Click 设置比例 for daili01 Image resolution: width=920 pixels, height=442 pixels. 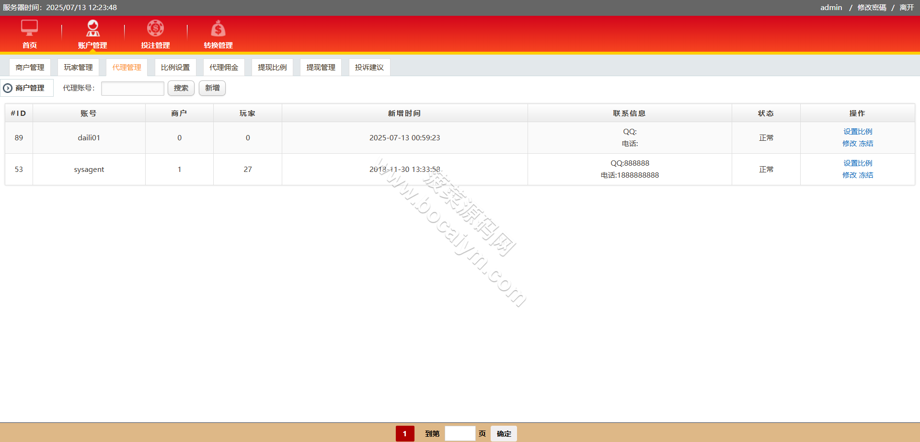pos(858,132)
